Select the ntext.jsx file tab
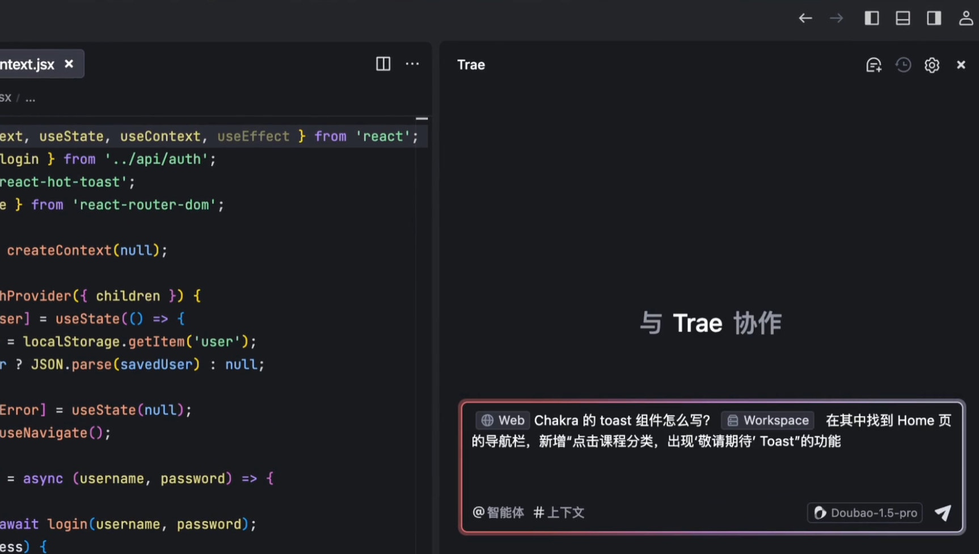Image resolution: width=979 pixels, height=554 pixels. tap(27, 65)
